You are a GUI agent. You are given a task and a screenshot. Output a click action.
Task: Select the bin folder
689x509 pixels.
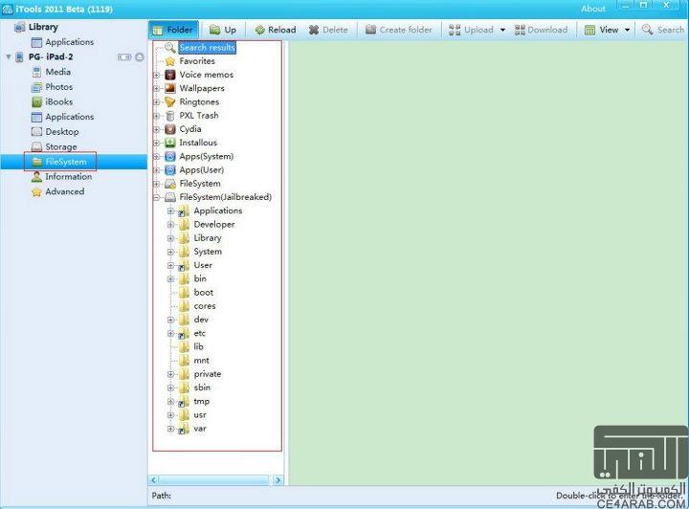coord(200,278)
